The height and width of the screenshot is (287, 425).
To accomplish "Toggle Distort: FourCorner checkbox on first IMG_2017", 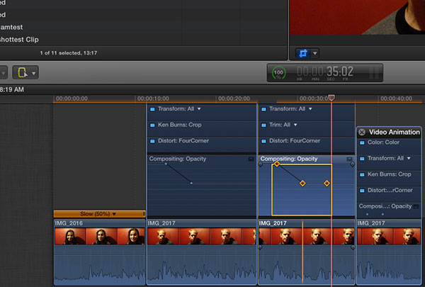I will click(152, 141).
